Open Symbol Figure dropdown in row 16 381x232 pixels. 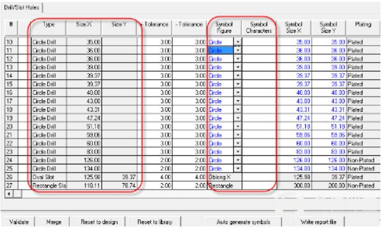[x=238, y=92]
